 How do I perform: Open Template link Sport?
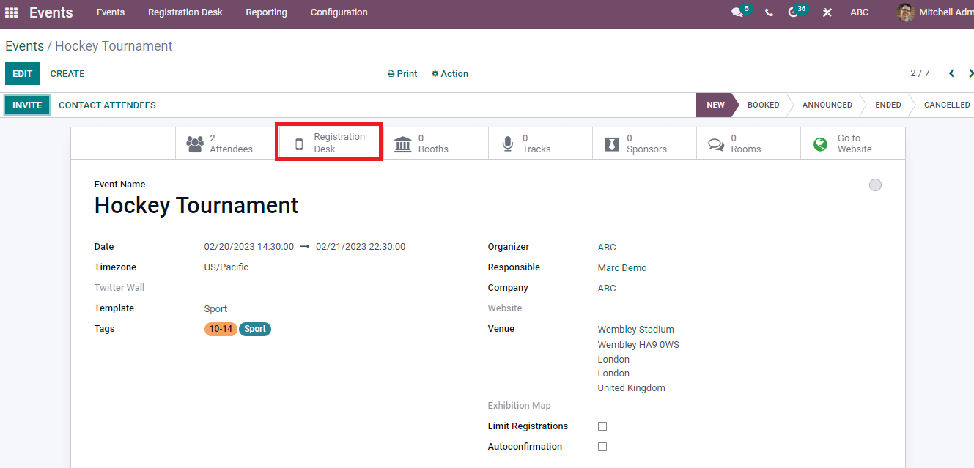click(215, 309)
